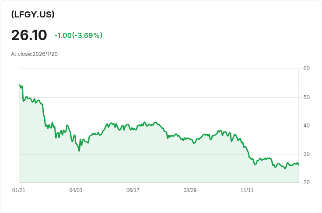The height and width of the screenshot is (213, 322).
Task: Select the 08/29 date axis label
Action: [190, 190]
